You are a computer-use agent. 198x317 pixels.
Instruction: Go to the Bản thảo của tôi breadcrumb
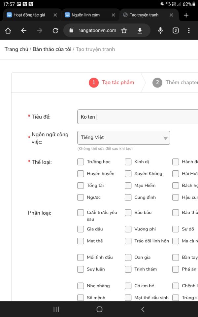pyautogui.click(x=52, y=49)
